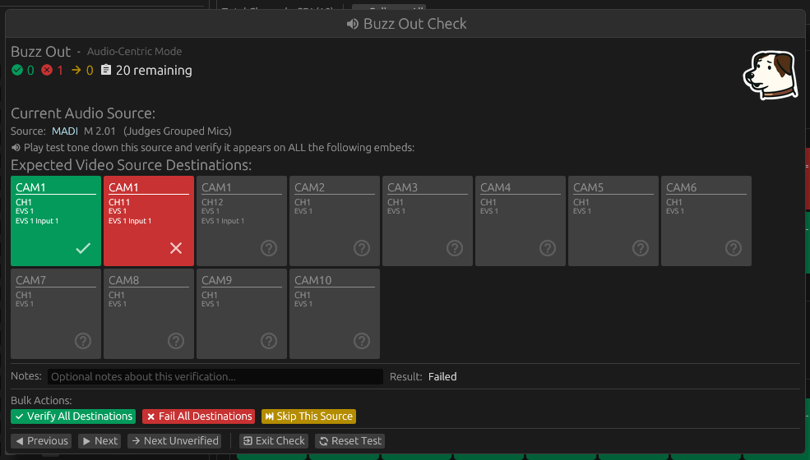This screenshot has width=810, height=460.
Task: Select the CAM8 destination card title
Action: pos(123,280)
